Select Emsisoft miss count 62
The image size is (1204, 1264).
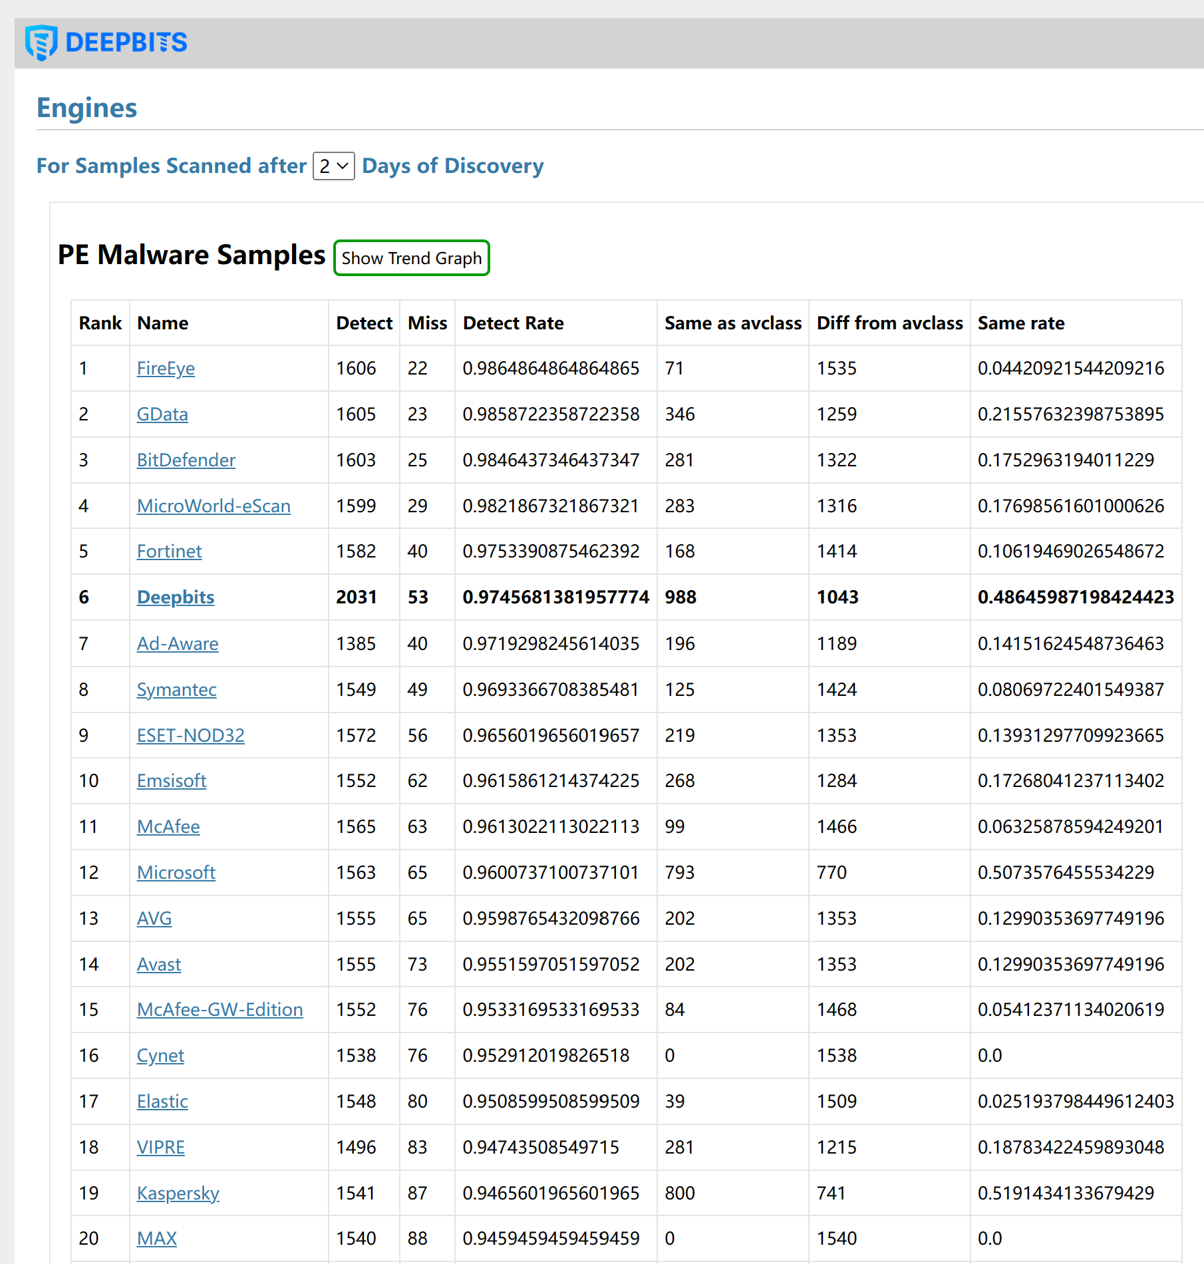(x=418, y=780)
